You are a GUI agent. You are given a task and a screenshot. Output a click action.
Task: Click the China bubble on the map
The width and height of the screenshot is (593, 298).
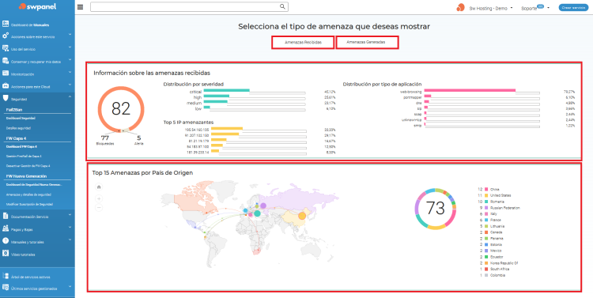point(302,216)
